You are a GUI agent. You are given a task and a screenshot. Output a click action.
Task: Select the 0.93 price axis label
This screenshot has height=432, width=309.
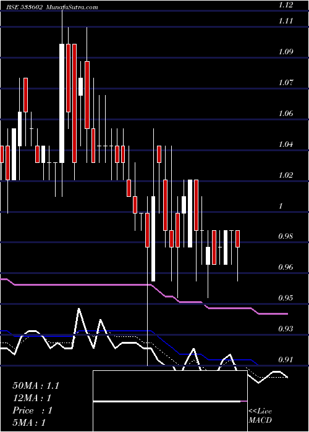point(286,329)
